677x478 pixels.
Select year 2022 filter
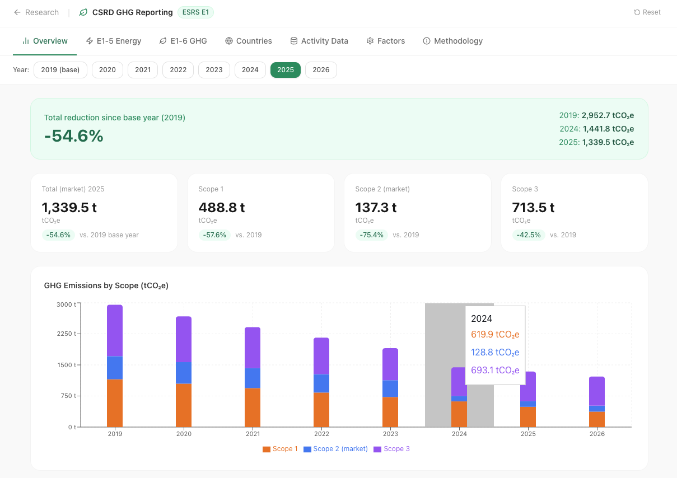[x=178, y=70]
